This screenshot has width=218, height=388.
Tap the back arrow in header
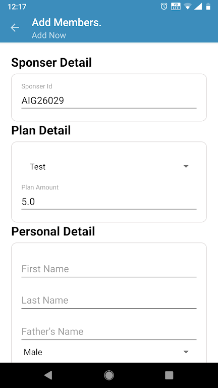coord(15,28)
